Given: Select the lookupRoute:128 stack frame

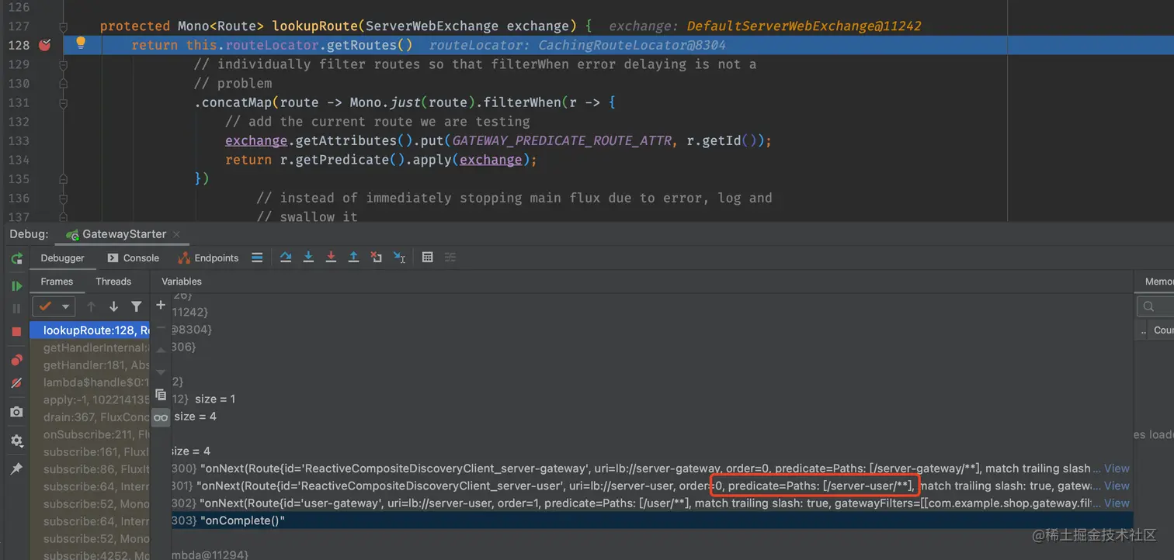Looking at the screenshot, I should click(89, 330).
